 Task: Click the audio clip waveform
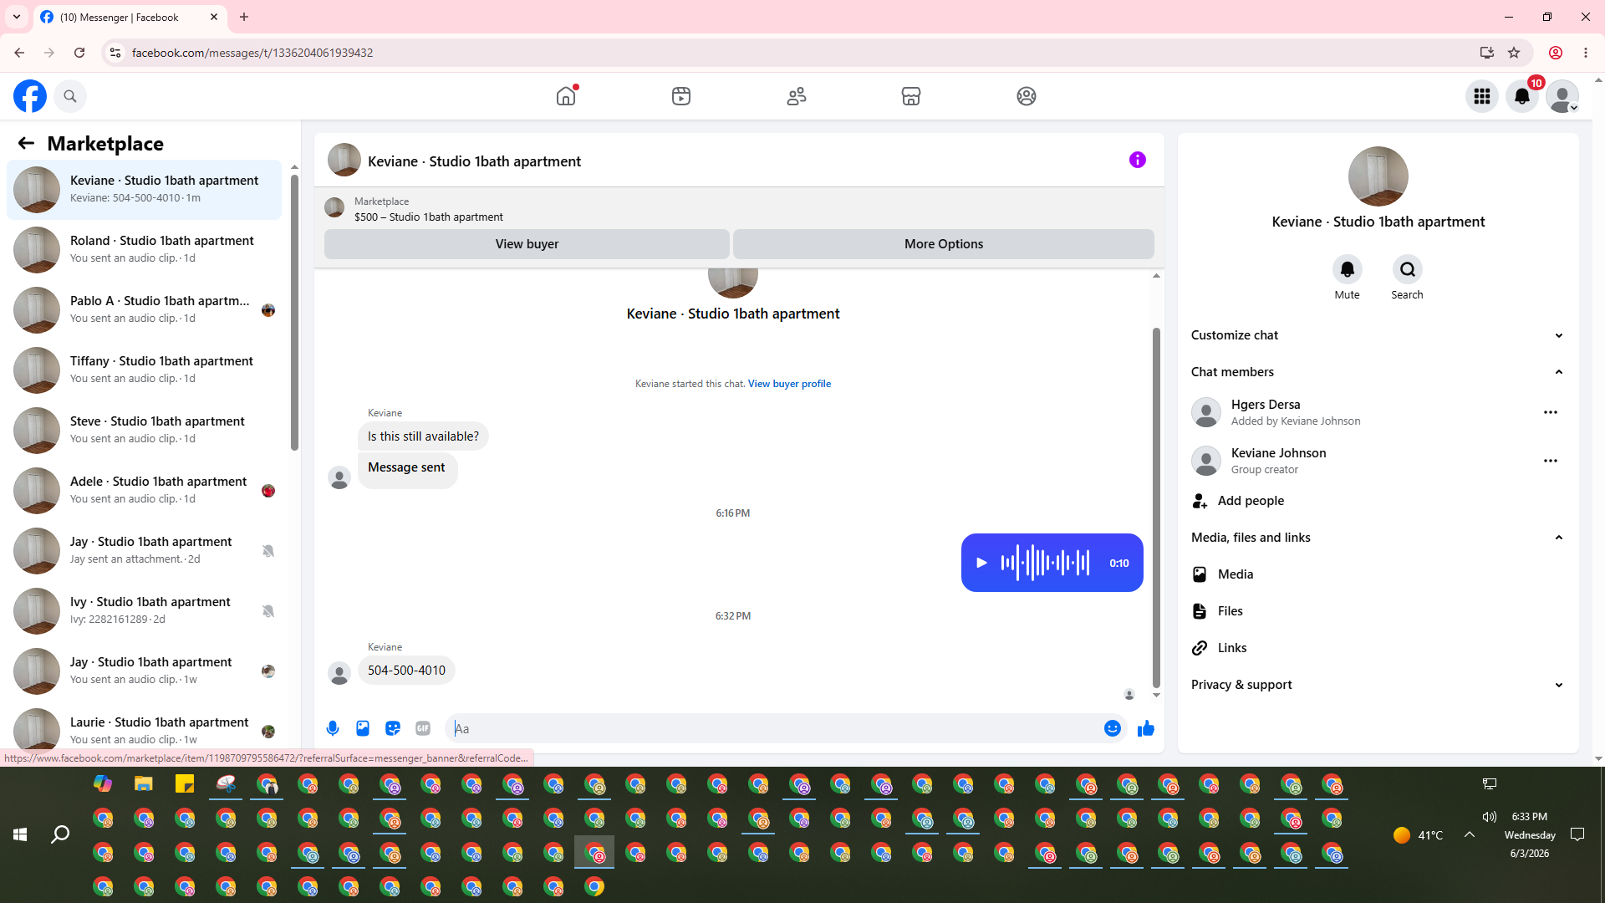tap(1046, 563)
